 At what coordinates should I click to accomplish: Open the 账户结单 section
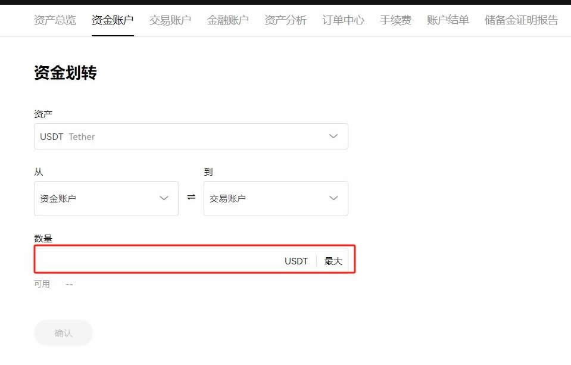pyautogui.click(x=448, y=18)
